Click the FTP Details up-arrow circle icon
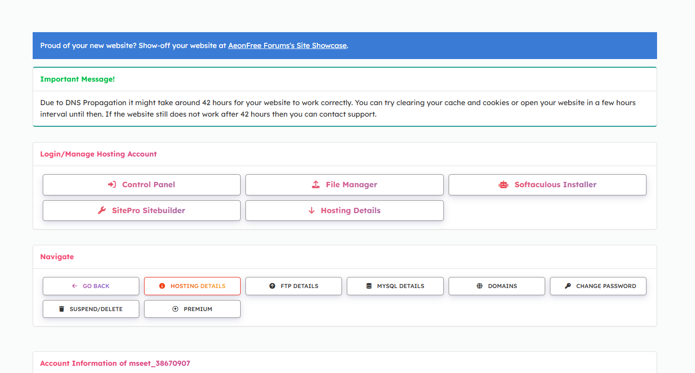 pyautogui.click(x=272, y=286)
